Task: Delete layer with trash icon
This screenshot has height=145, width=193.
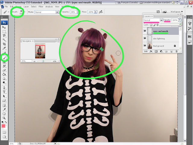Action: point(176,51)
